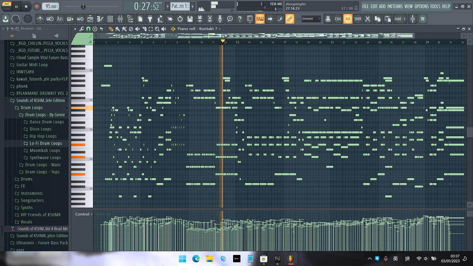Click the Render audio export icon
The height and width of the screenshot is (266, 473).
(x=200, y=19)
